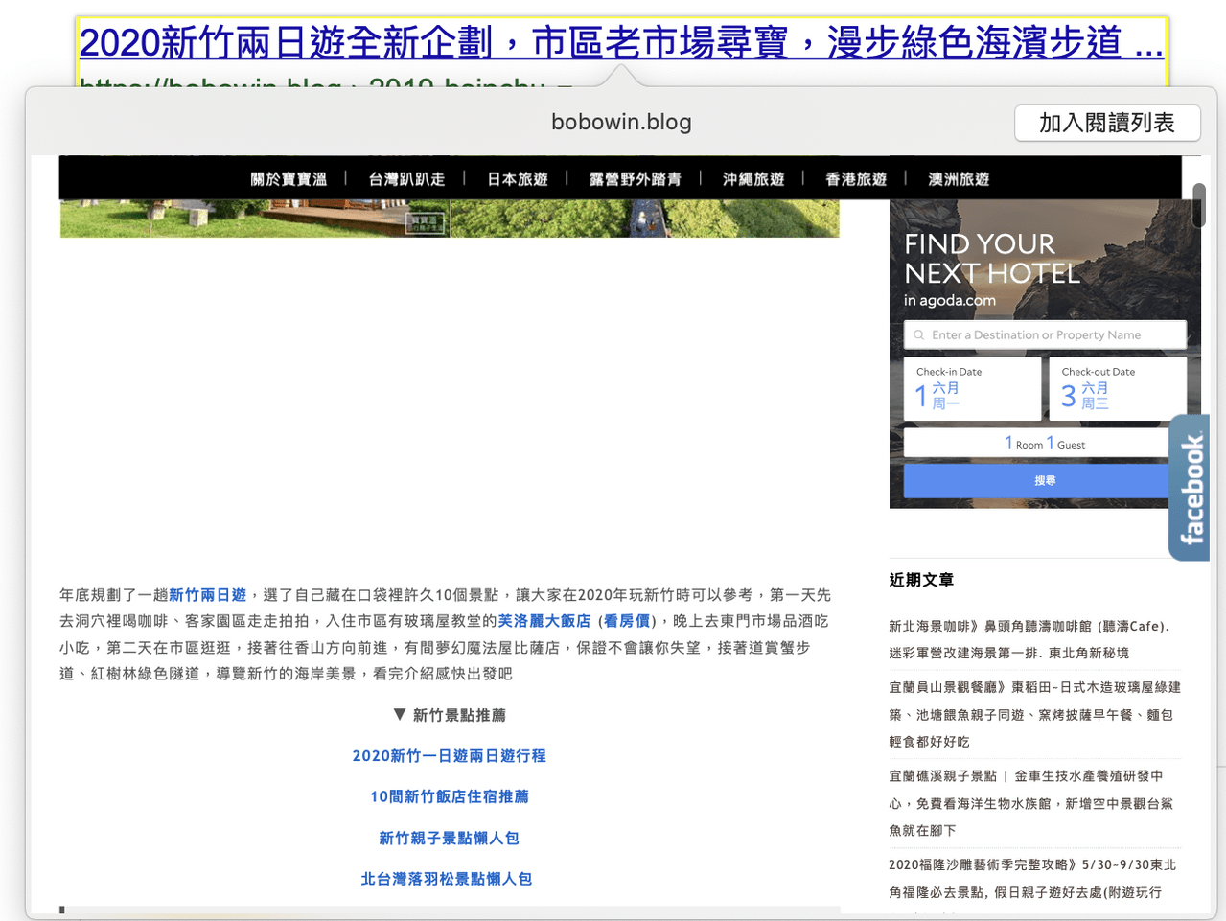Click the FIND YOUR NEXT HOTEL ad heading

992,259
